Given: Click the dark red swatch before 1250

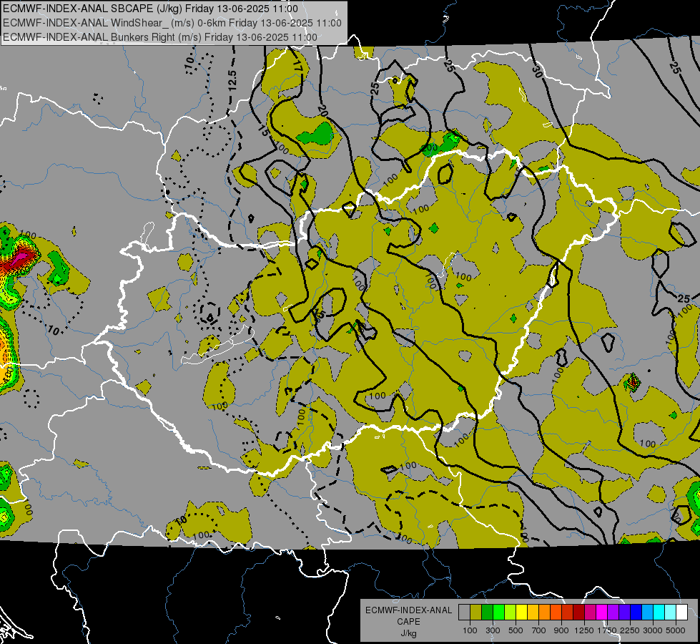Looking at the screenshot, I should 578,613.
